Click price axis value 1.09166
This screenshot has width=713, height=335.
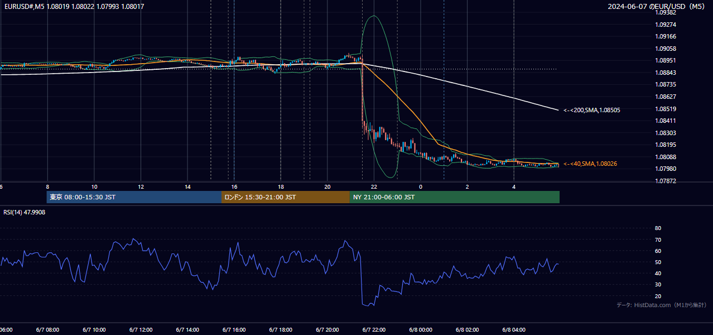coord(666,37)
